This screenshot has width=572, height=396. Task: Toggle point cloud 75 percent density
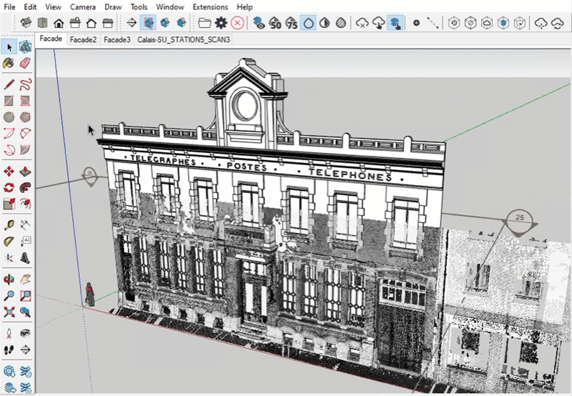(292, 23)
